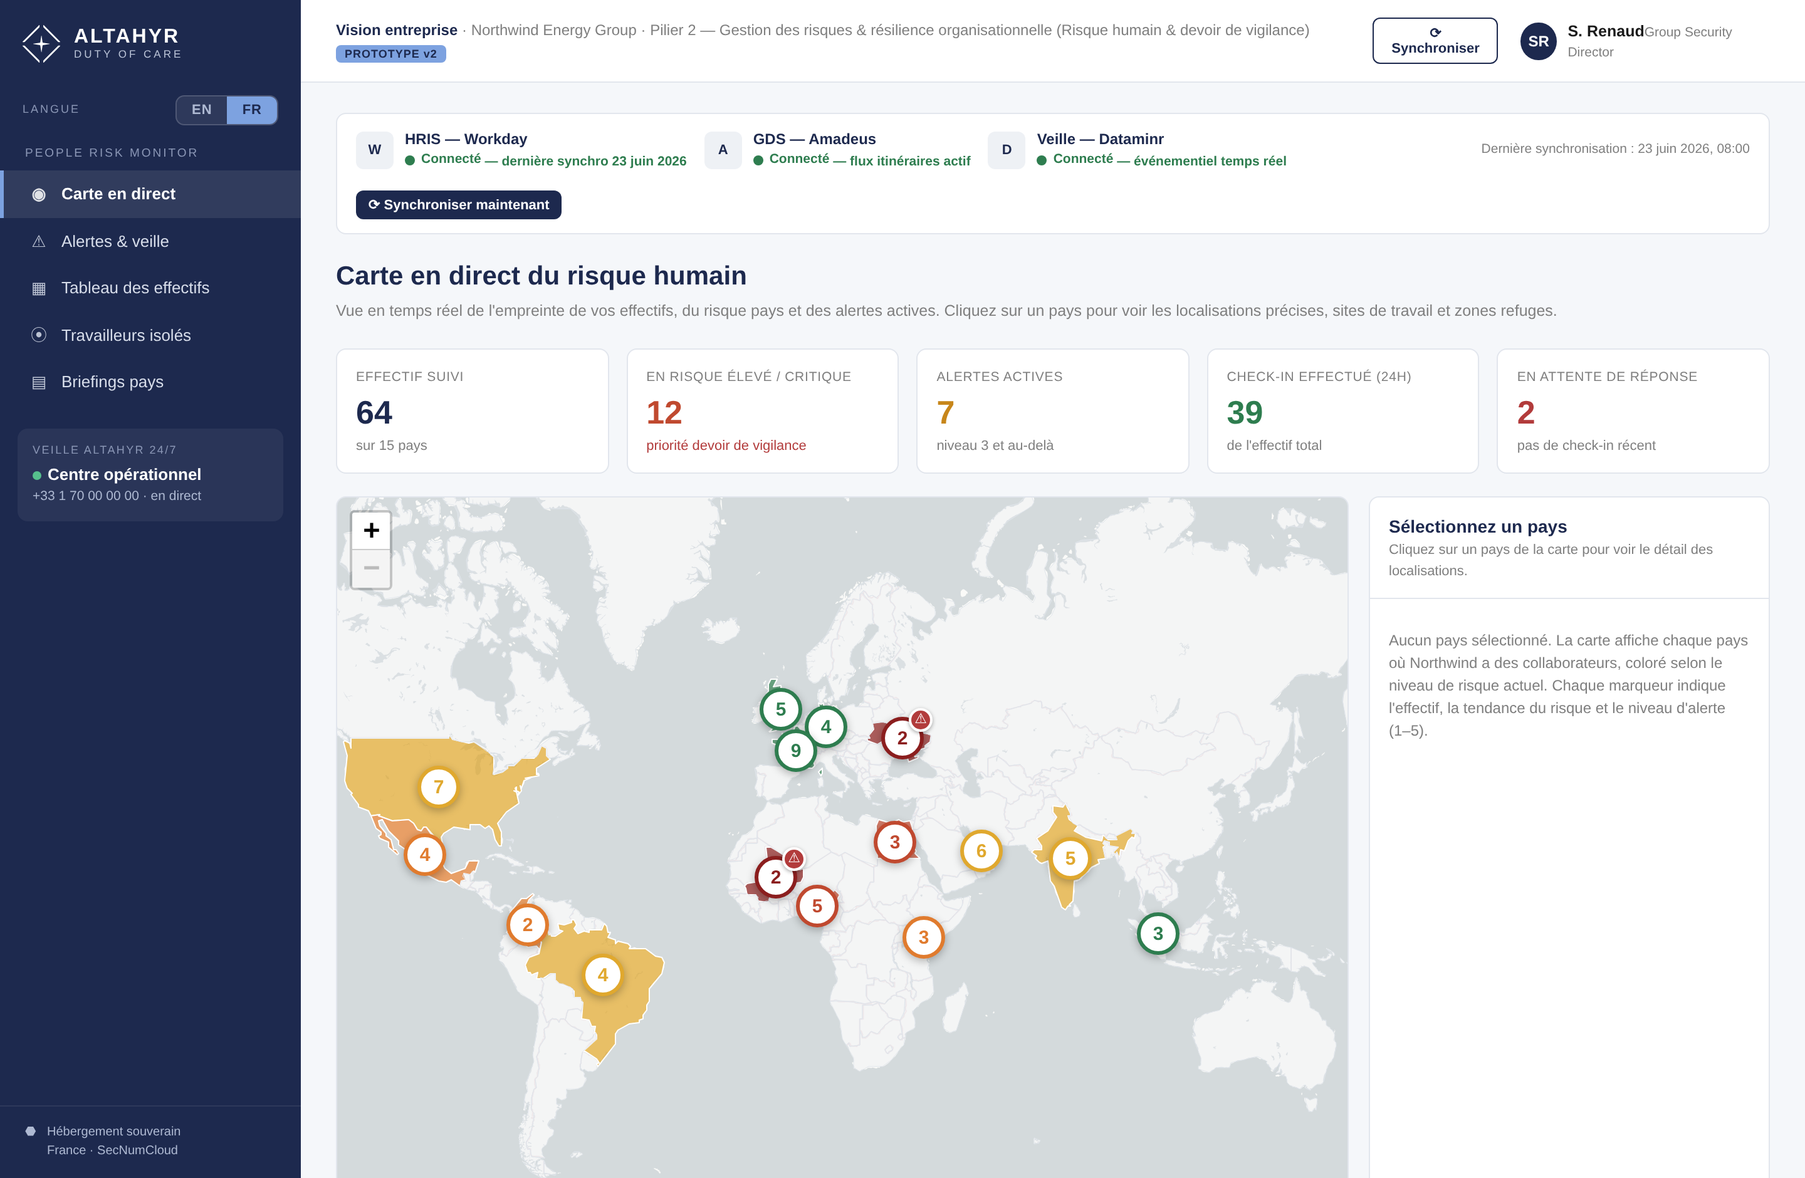
Task: Select the yellow Arabian Peninsula marker showing 6
Action: pos(981,852)
